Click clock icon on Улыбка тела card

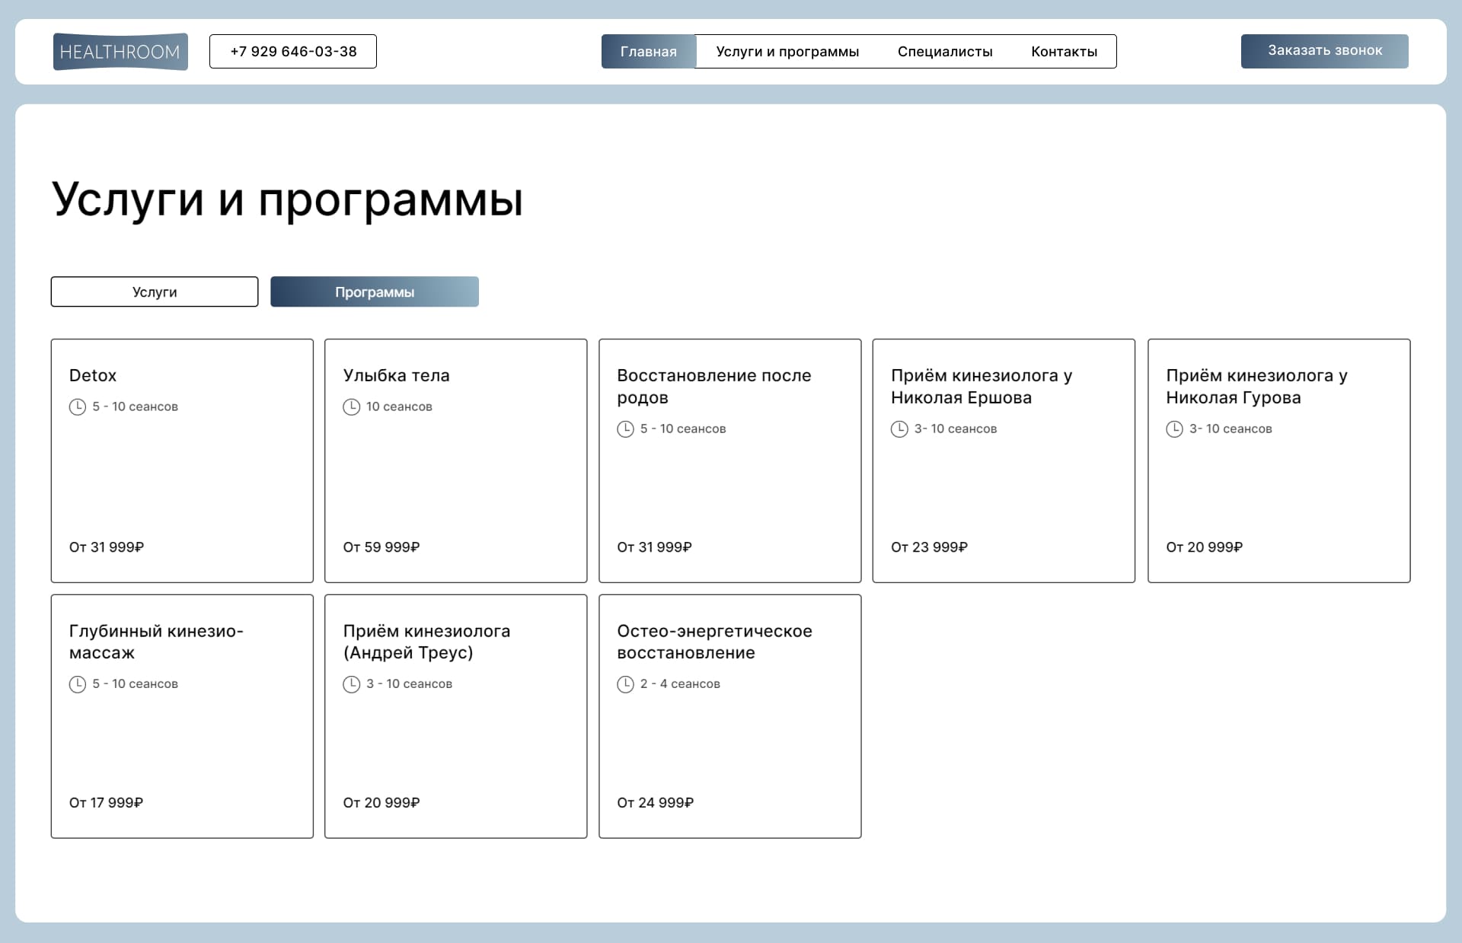[351, 407]
